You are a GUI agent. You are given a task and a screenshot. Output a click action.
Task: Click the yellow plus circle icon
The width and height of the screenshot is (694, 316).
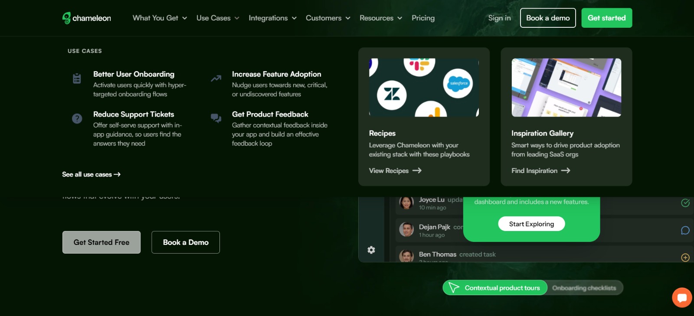[x=685, y=257]
